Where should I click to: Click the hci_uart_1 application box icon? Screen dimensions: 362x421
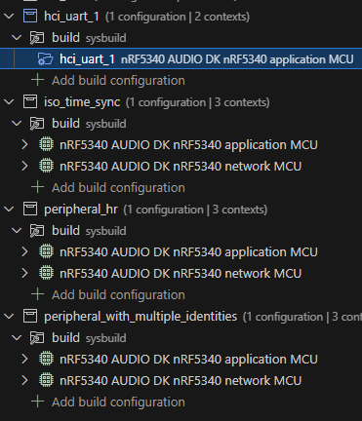pyautogui.click(x=30, y=17)
